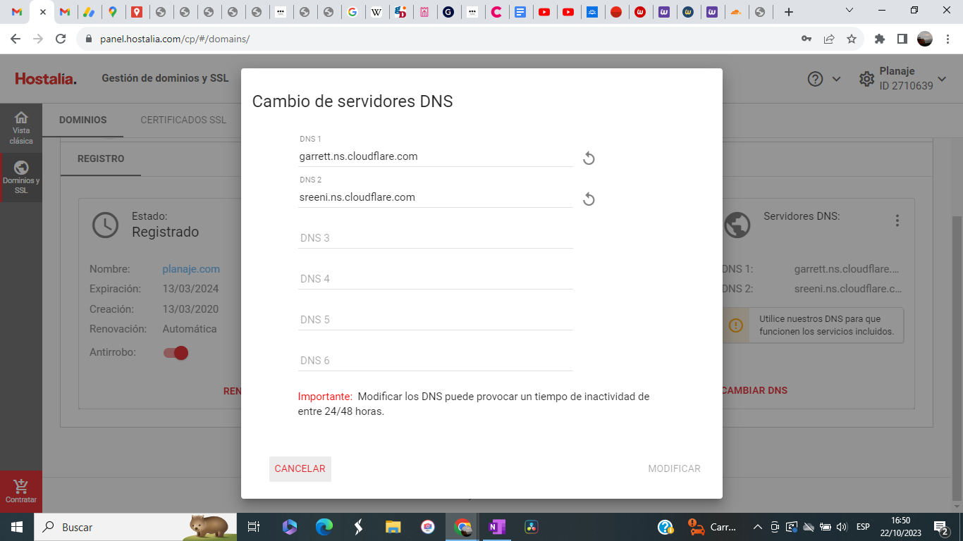Expand the Planaje account dropdown
The width and height of the screenshot is (963, 541).
coord(941,79)
